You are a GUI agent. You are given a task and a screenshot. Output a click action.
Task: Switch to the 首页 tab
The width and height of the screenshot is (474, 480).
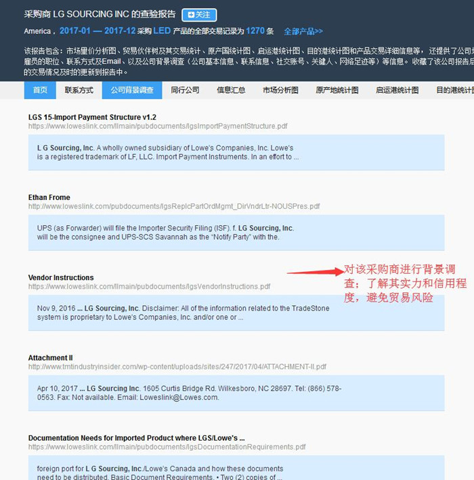(x=40, y=90)
